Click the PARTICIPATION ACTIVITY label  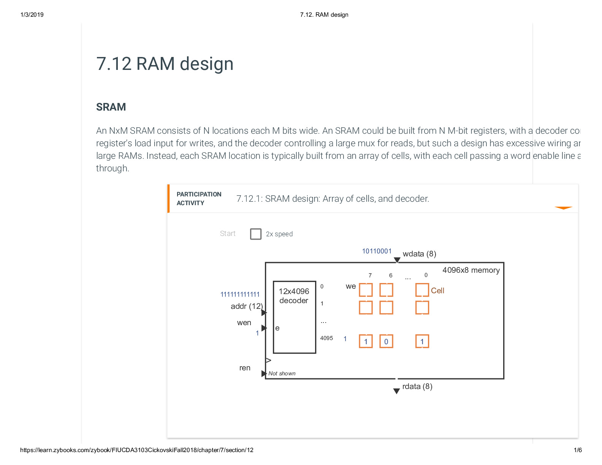[x=199, y=199]
